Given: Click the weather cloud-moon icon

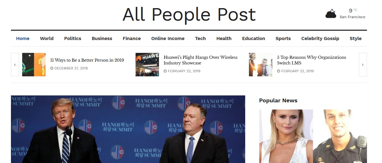Looking at the screenshot, I should (331, 13).
